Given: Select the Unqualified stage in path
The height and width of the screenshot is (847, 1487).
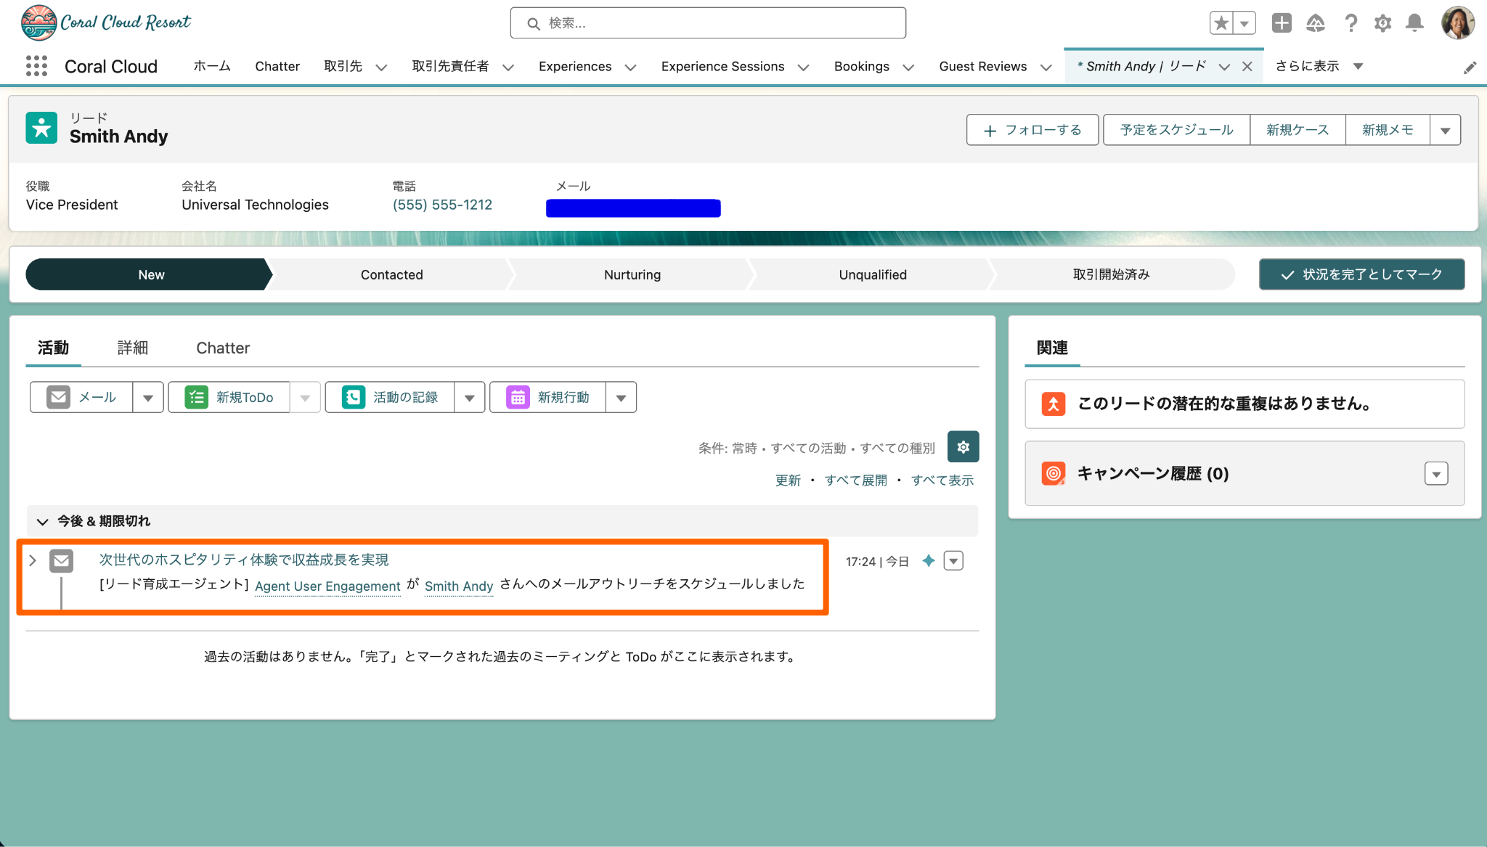Looking at the screenshot, I should point(872,274).
